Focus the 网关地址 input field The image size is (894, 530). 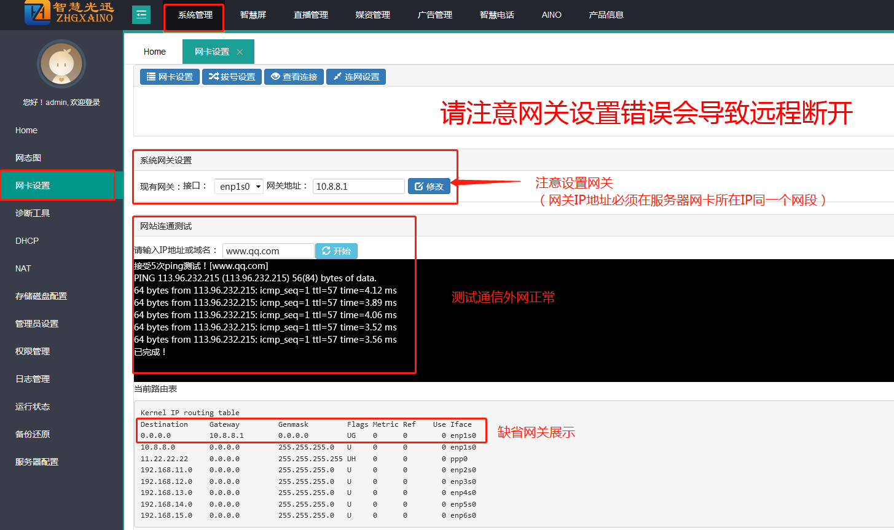(x=358, y=186)
